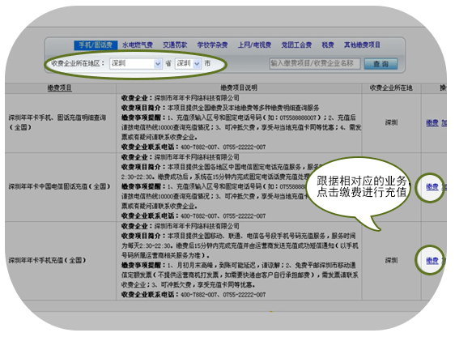This screenshot has height=337, width=455.
Task: Select the 深圳年年卡手机充值(全国) item name
Action: pyautogui.click(x=47, y=260)
